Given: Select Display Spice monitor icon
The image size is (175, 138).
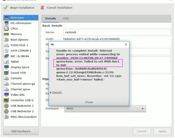Looking at the screenshot, I should coord(6,67).
